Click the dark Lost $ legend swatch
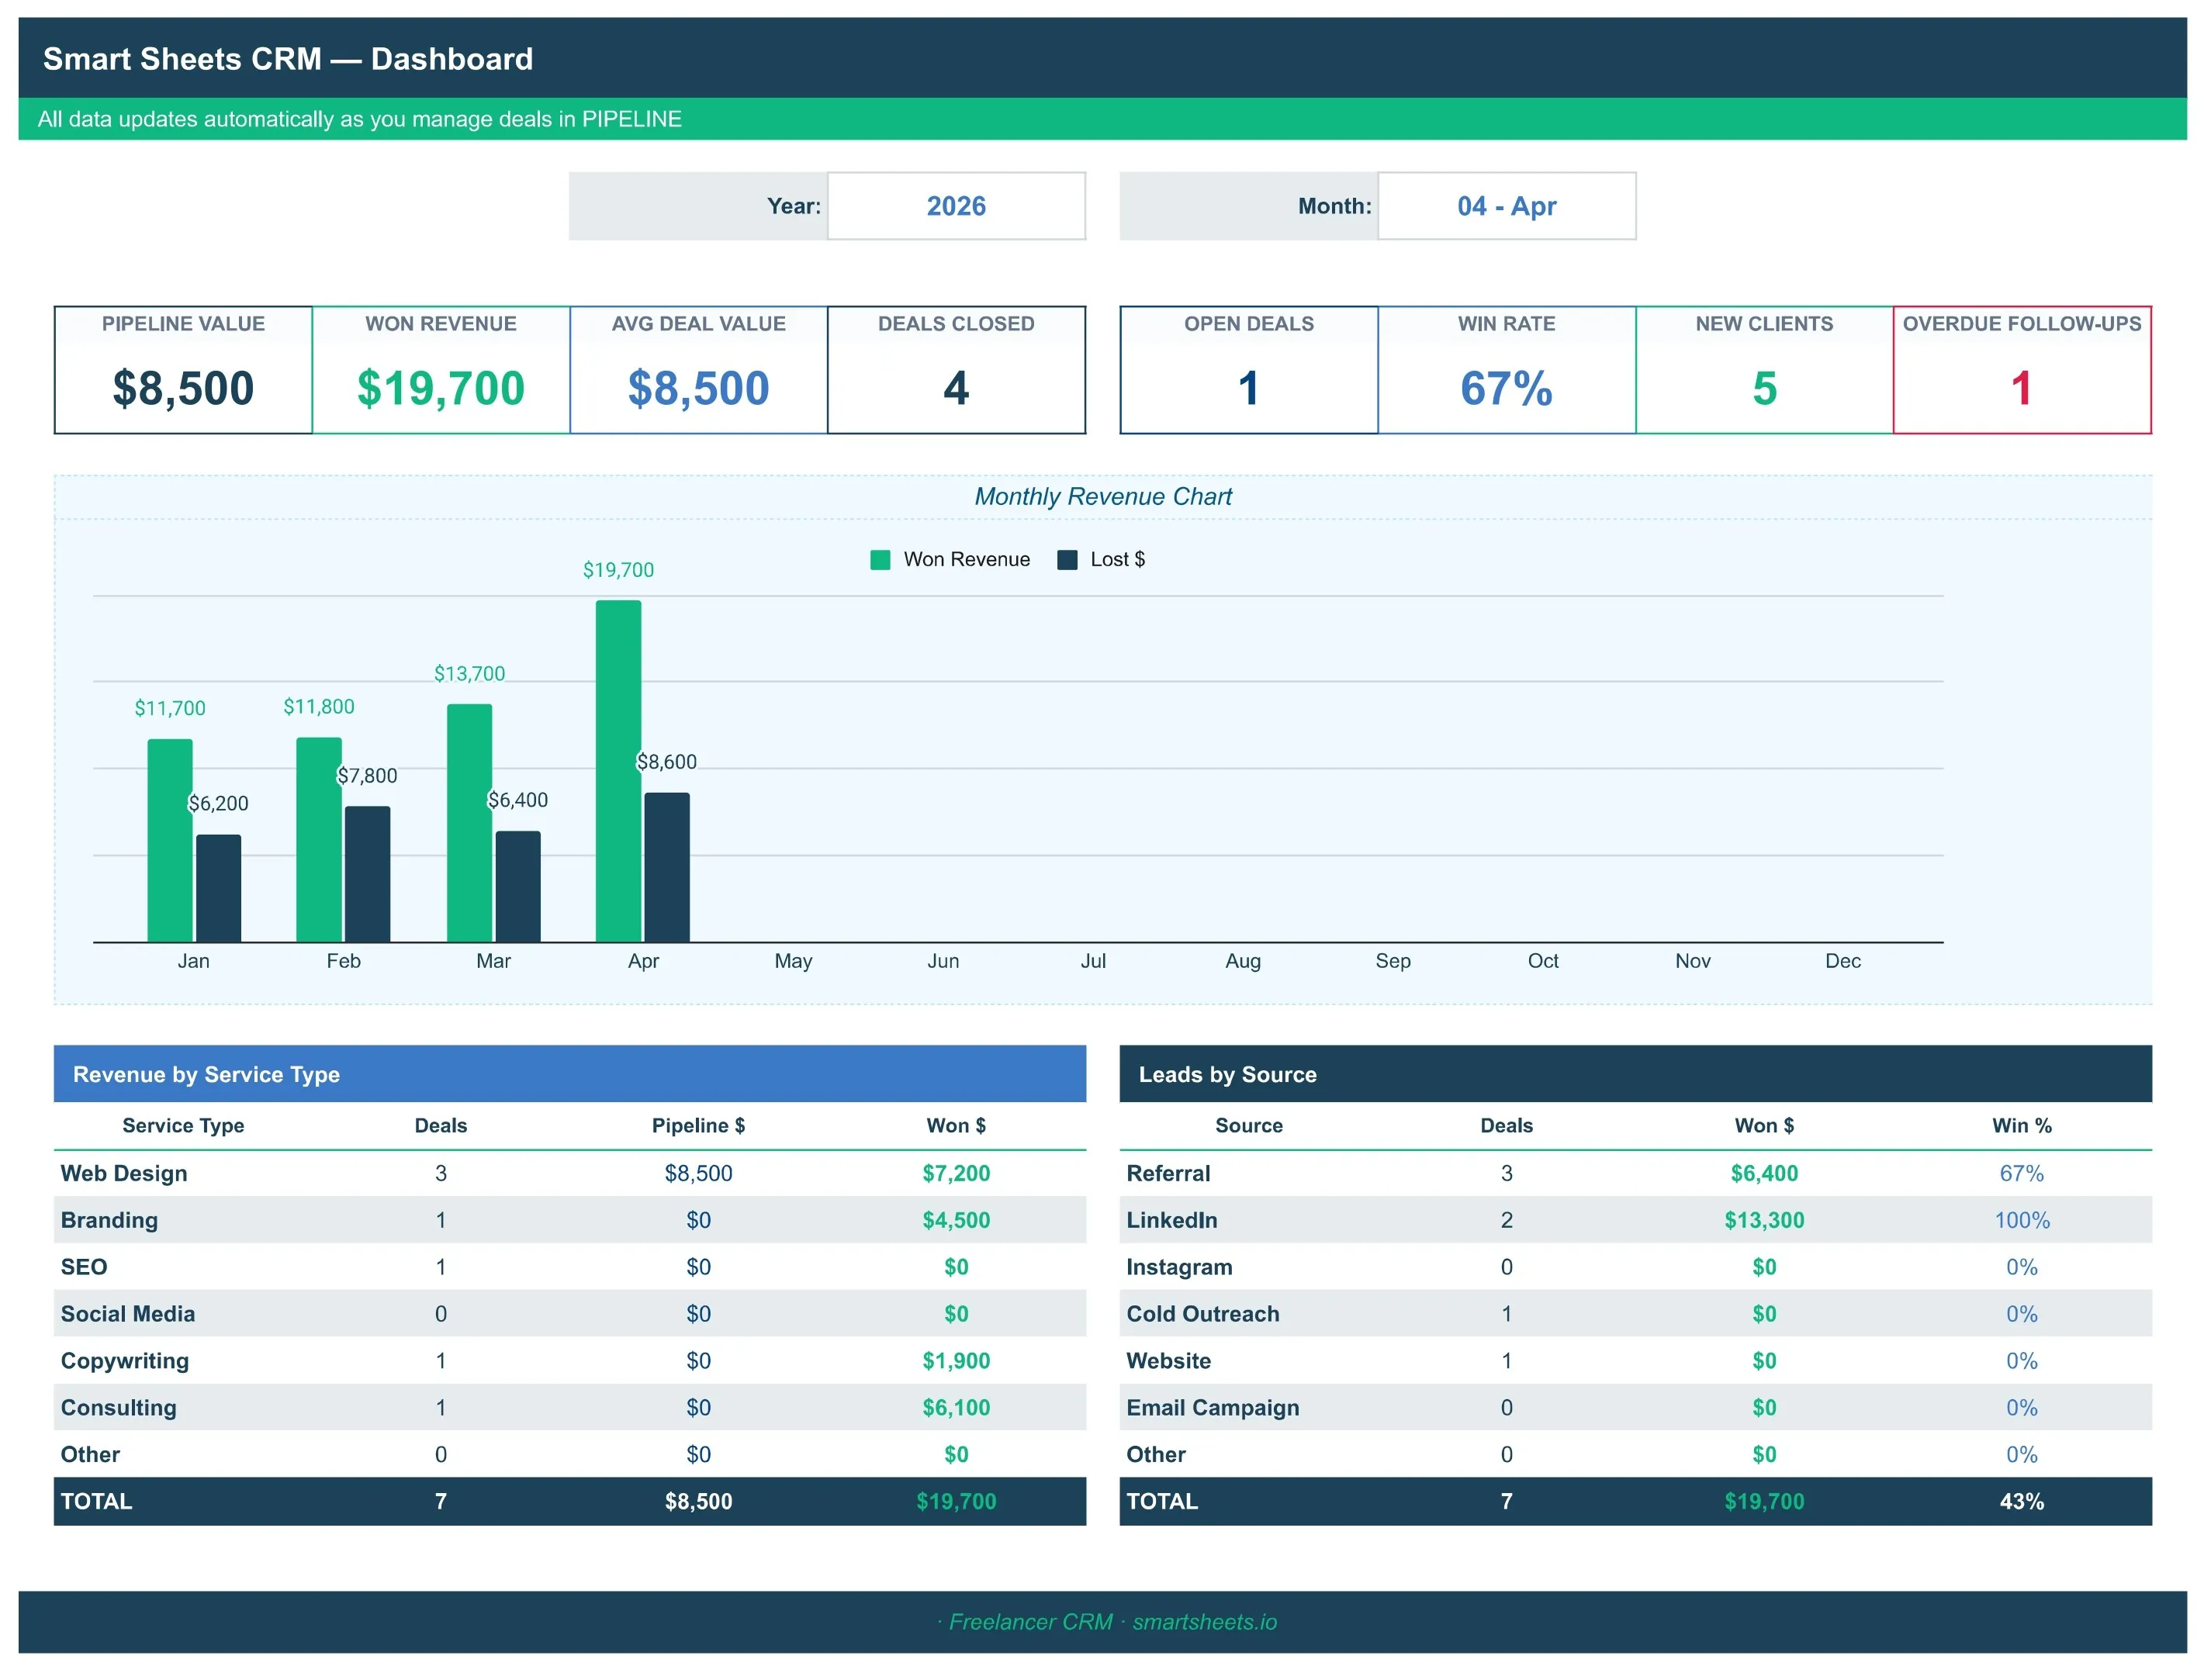Image resolution: width=2204 pixels, height=1680 pixels. click(x=1067, y=560)
